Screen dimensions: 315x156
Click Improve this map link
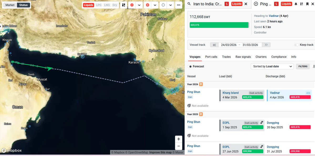[x=160, y=152]
